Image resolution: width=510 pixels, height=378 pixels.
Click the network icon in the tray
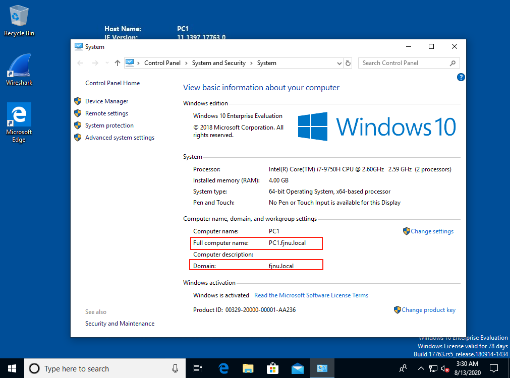pyautogui.click(x=433, y=368)
